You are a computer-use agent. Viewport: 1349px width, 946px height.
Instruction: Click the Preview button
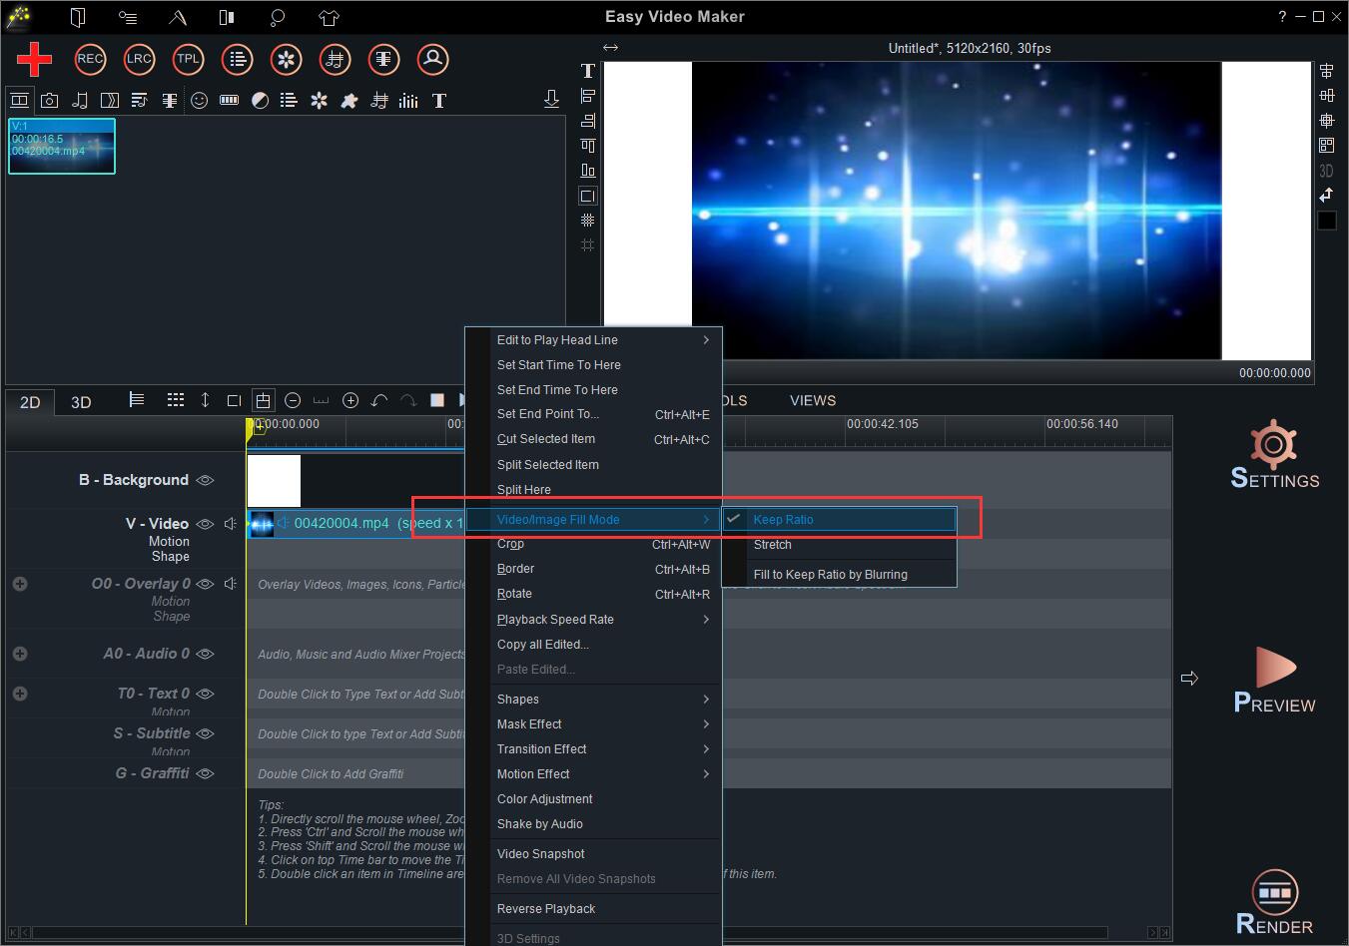1275,681
